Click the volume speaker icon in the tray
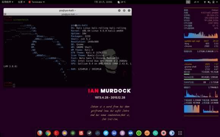The height and width of the screenshot is (137, 220). [209, 2]
